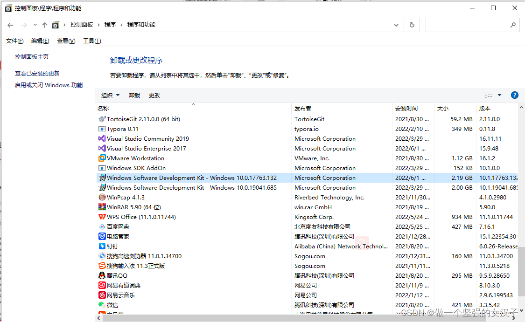
Task: Open recent locations dropdown arrow
Action: (35, 25)
